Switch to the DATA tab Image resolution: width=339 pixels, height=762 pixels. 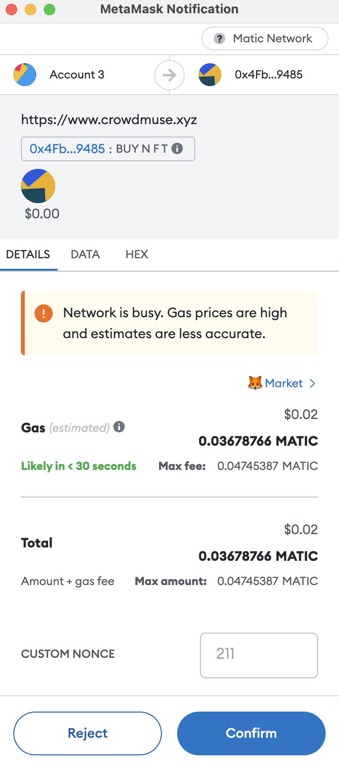(85, 254)
